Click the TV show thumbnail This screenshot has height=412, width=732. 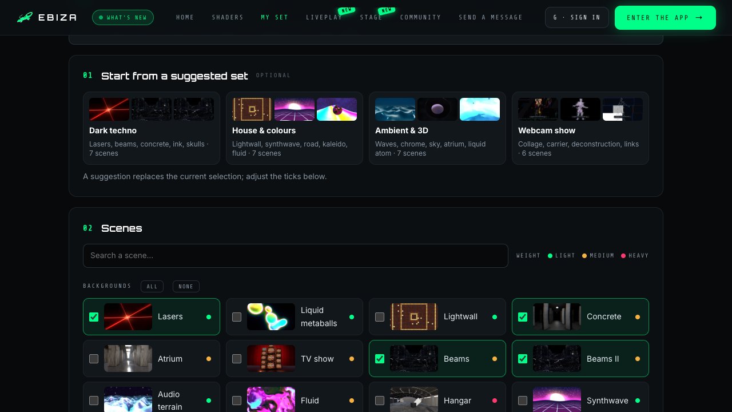coord(271,359)
